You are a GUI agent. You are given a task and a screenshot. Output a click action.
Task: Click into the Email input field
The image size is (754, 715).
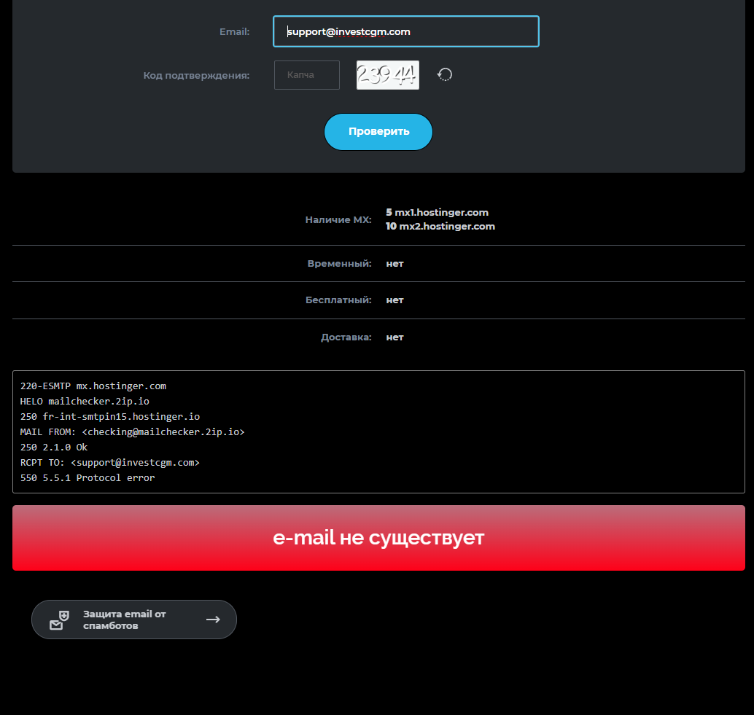click(x=405, y=31)
